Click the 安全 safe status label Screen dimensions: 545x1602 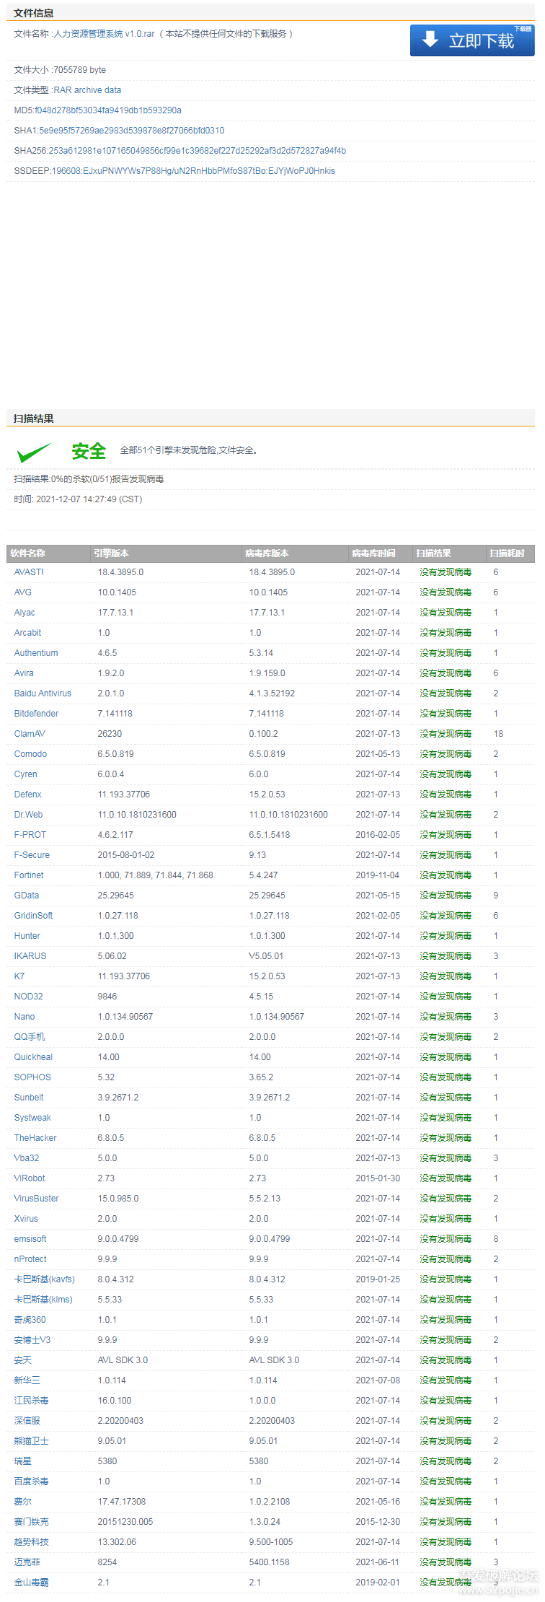[x=89, y=451]
